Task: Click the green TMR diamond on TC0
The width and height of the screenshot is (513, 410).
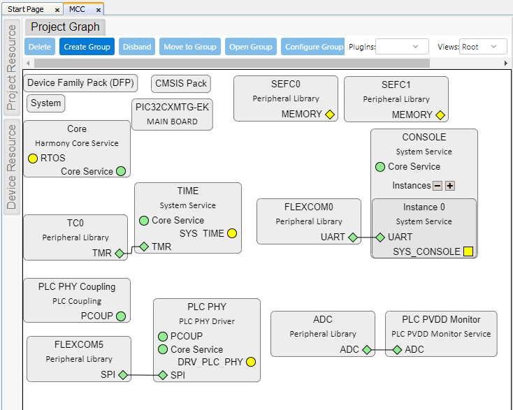Action: tap(119, 254)
